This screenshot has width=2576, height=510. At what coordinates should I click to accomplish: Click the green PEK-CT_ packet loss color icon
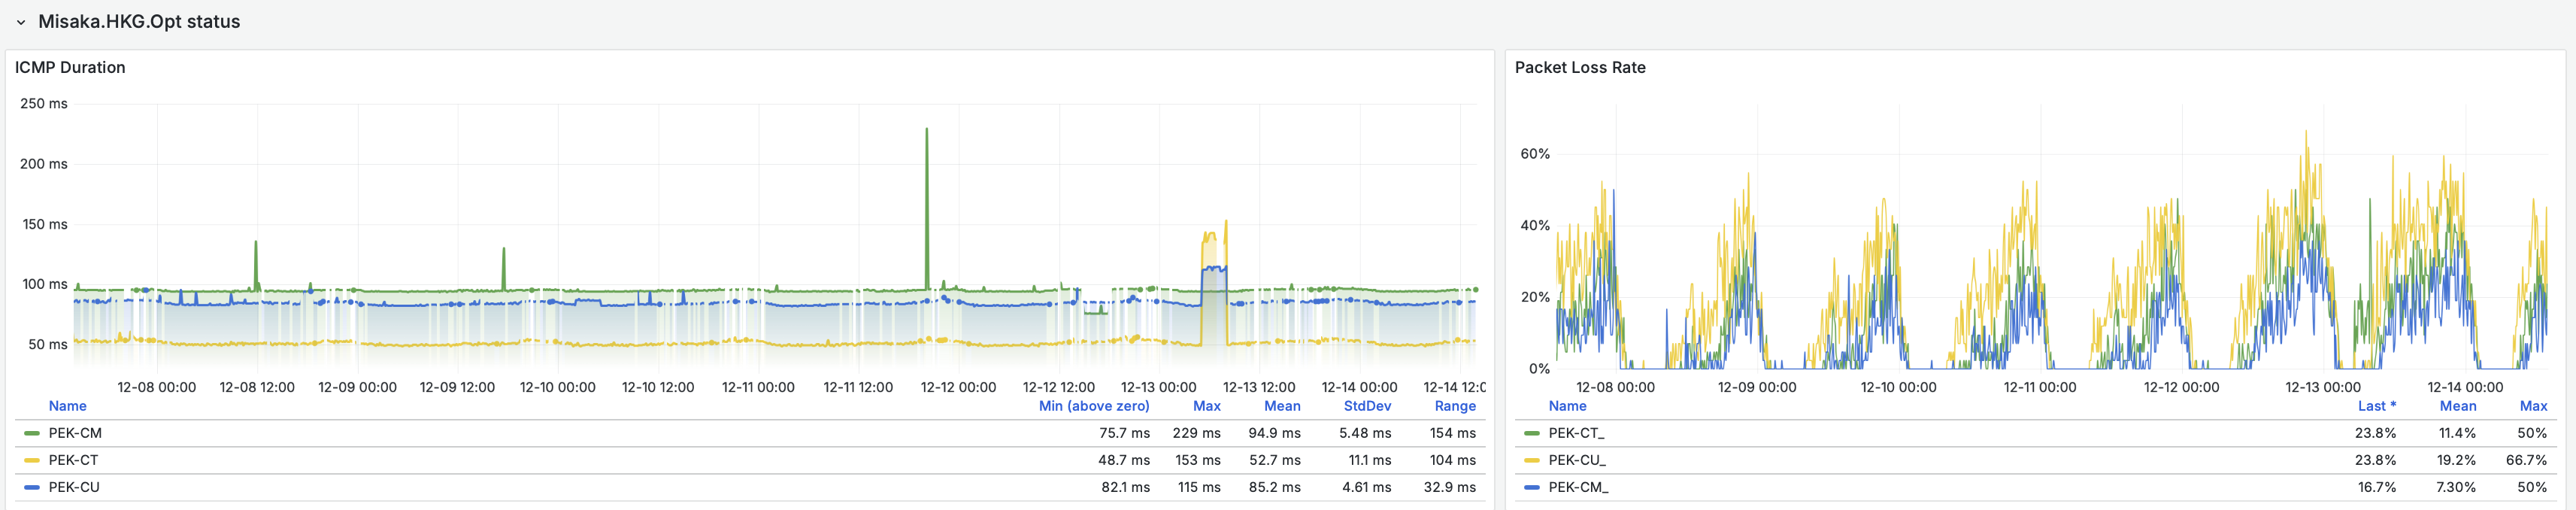[1532, 433]
